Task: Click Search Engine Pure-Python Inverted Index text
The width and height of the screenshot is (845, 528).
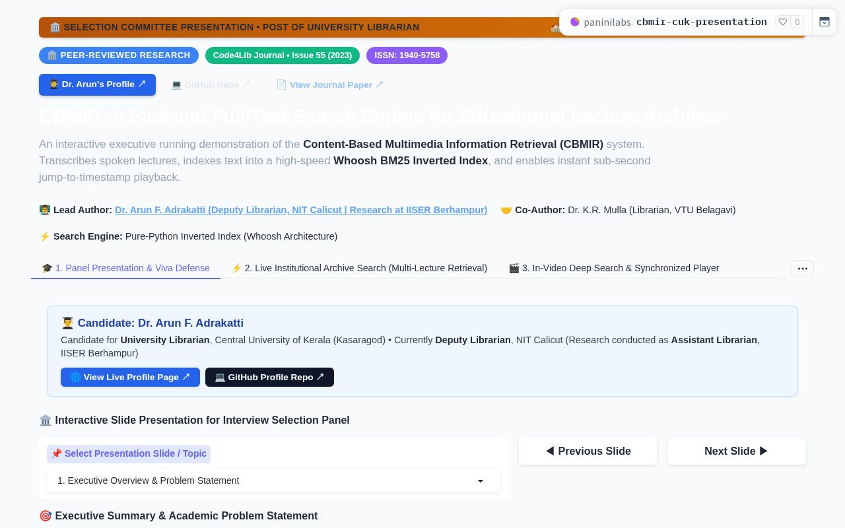Action: [188, 236]
